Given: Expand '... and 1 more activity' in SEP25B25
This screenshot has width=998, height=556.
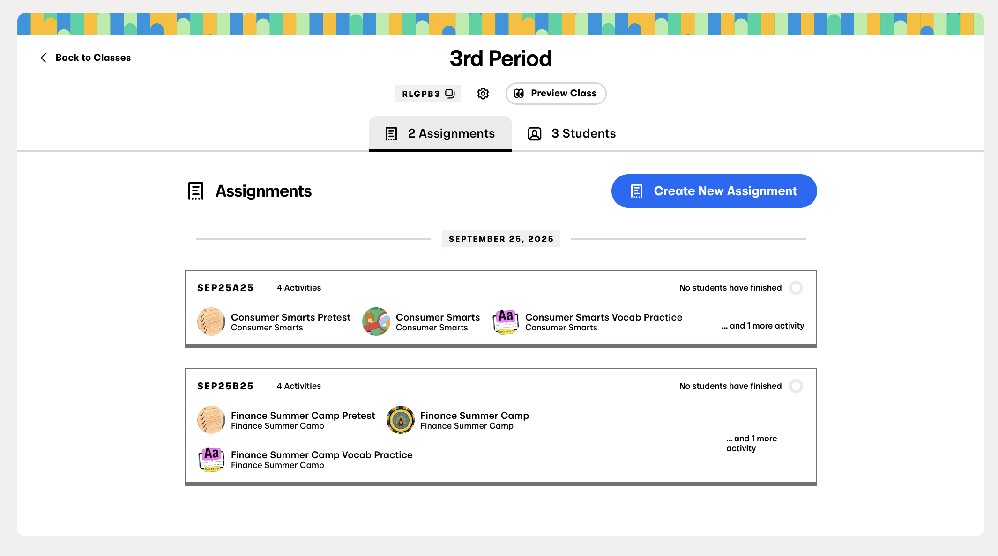Looking at the screenshot, I should tap(752, 443).
